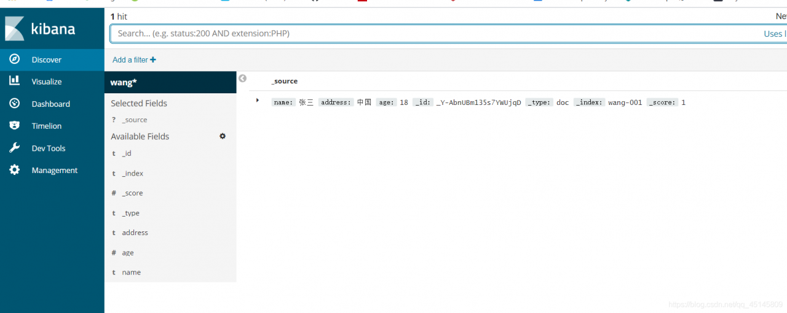
Task: Click the _score available field
Action: (132, 193)
